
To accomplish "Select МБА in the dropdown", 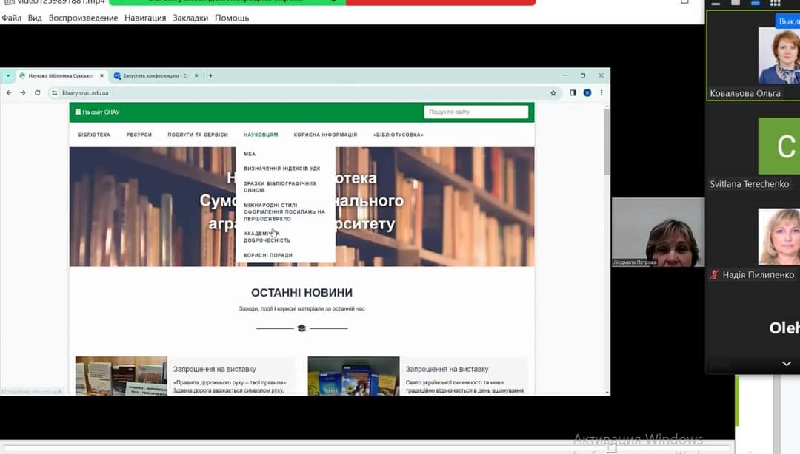I will coord(250,153).
